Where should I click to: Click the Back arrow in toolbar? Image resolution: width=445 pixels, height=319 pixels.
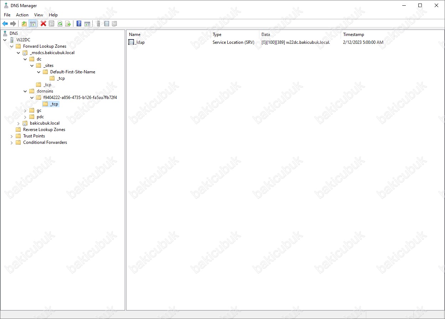pyautogui.click(x=5, y=24)
